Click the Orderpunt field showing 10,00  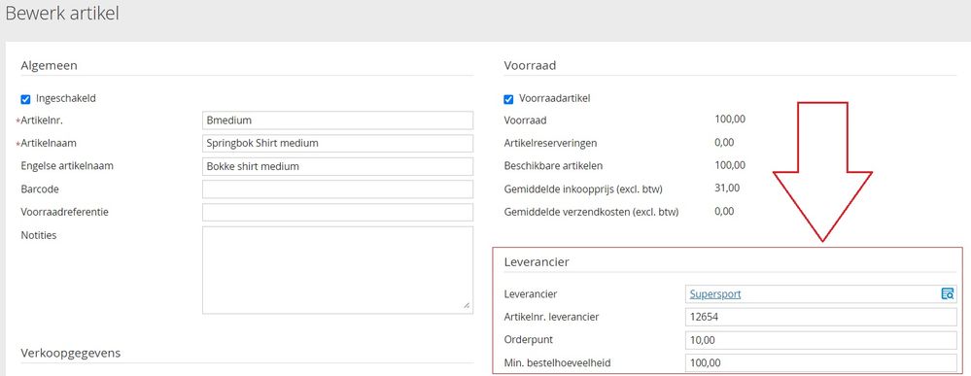pos(821,340)
